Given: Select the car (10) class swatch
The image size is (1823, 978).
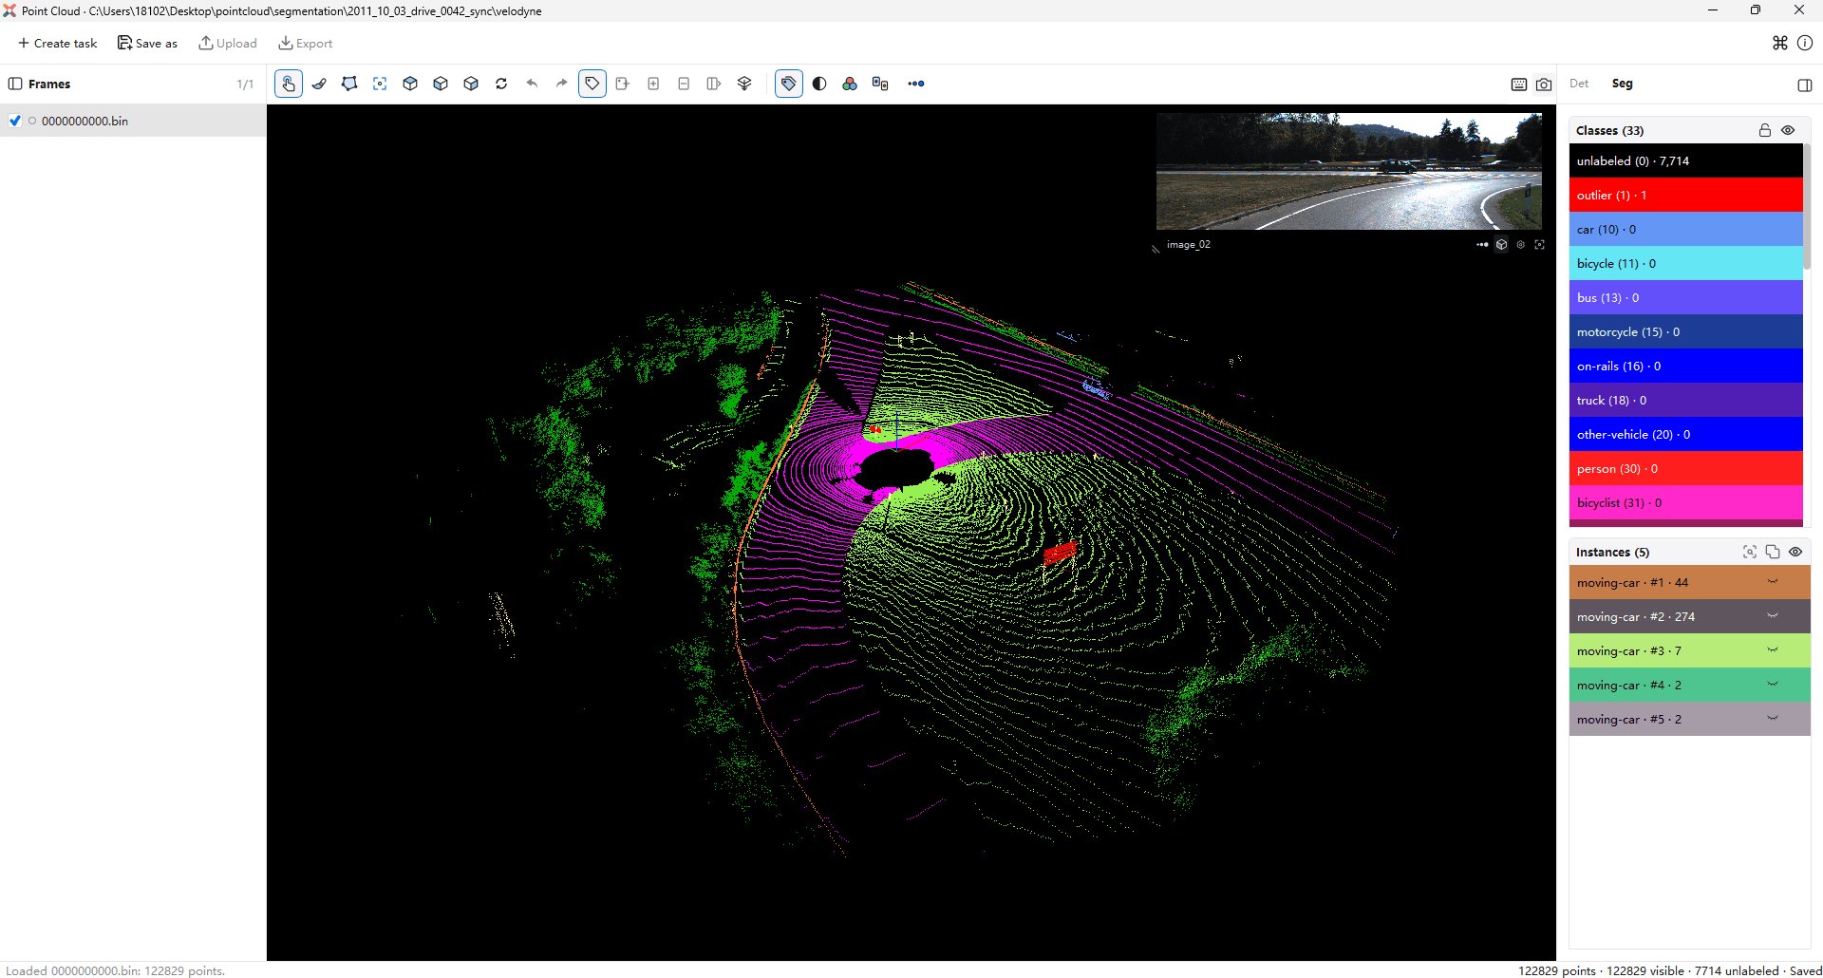Looking at the screenshot, I should tap(1686, 229).
